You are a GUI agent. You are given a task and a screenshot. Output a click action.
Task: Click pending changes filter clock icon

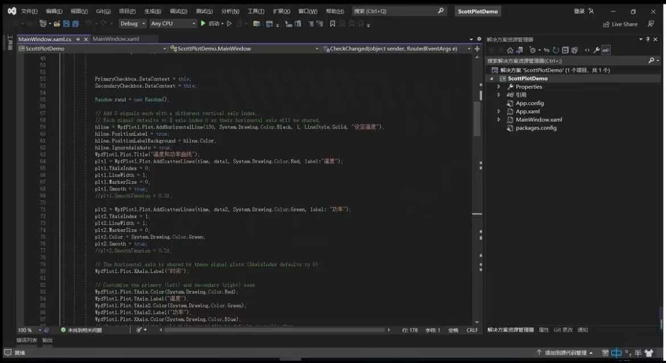pyautogui.click(x=533, y=50)
